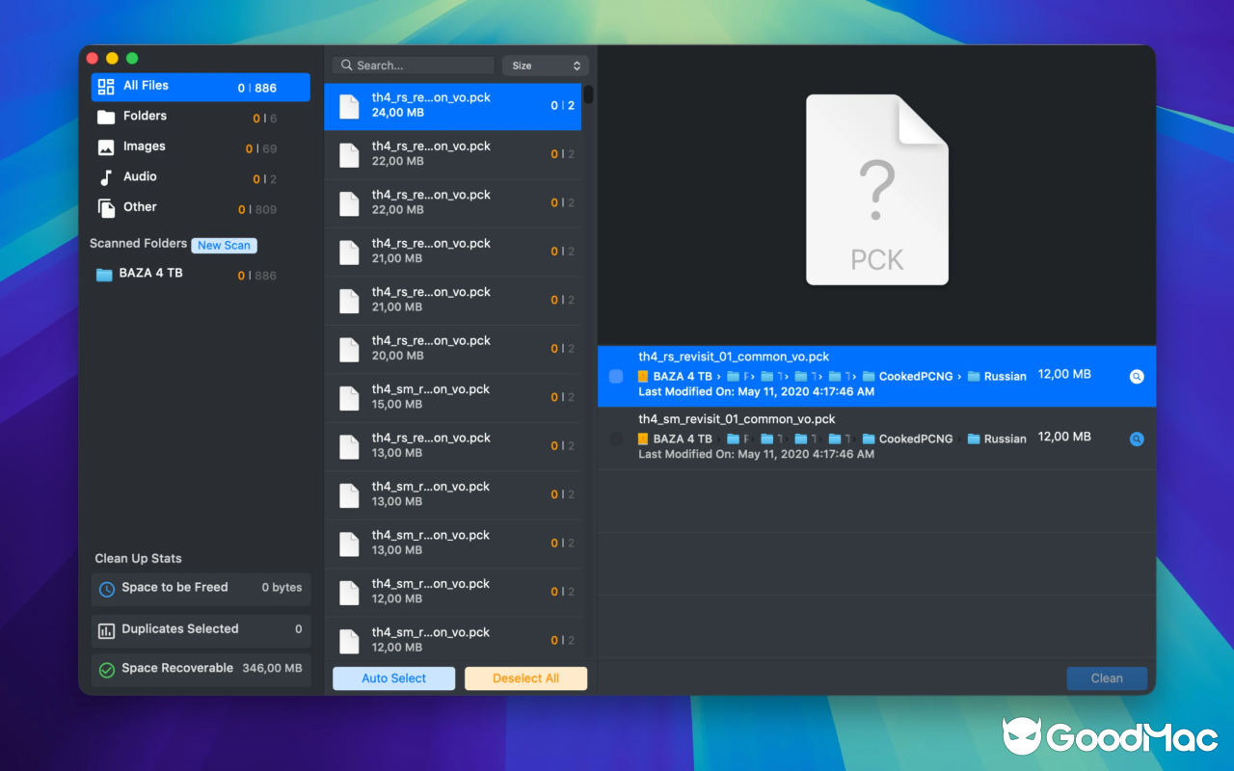Open the Size sorting dropdown
Viewport: 1234px width, 771px height.
(x=545, y=65)
